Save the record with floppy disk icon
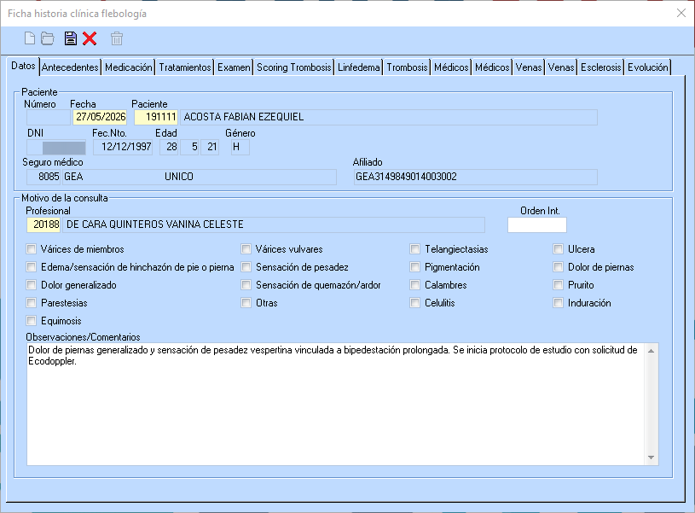This screenshot has height=513, width=695. (x=70, y=38)
